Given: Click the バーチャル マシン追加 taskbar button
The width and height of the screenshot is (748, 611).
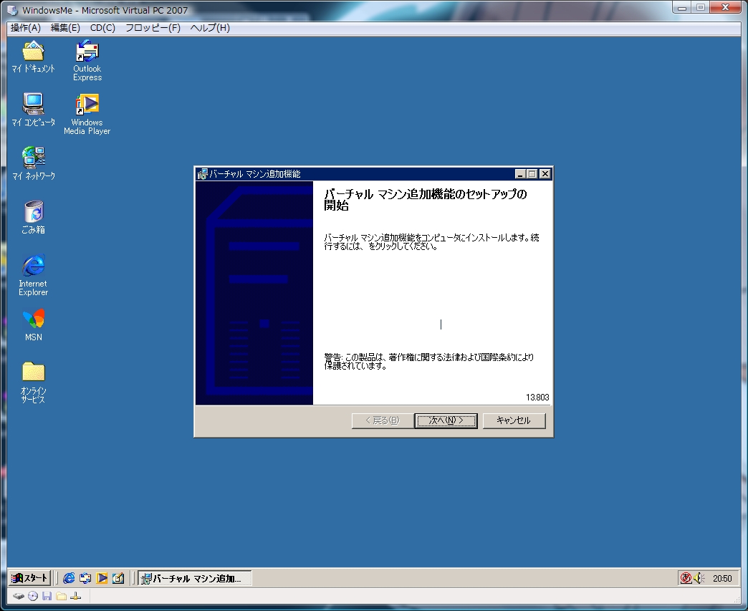Looking at the screenshot, I should [x=195, y=578].
